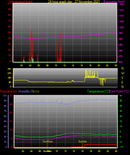The image size is (130, 155).
Task: Click the 1005 value on barometer axis
Action: 121,22
